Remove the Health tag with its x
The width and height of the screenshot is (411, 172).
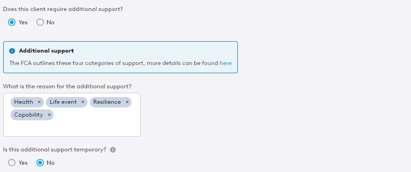(39, 102)
